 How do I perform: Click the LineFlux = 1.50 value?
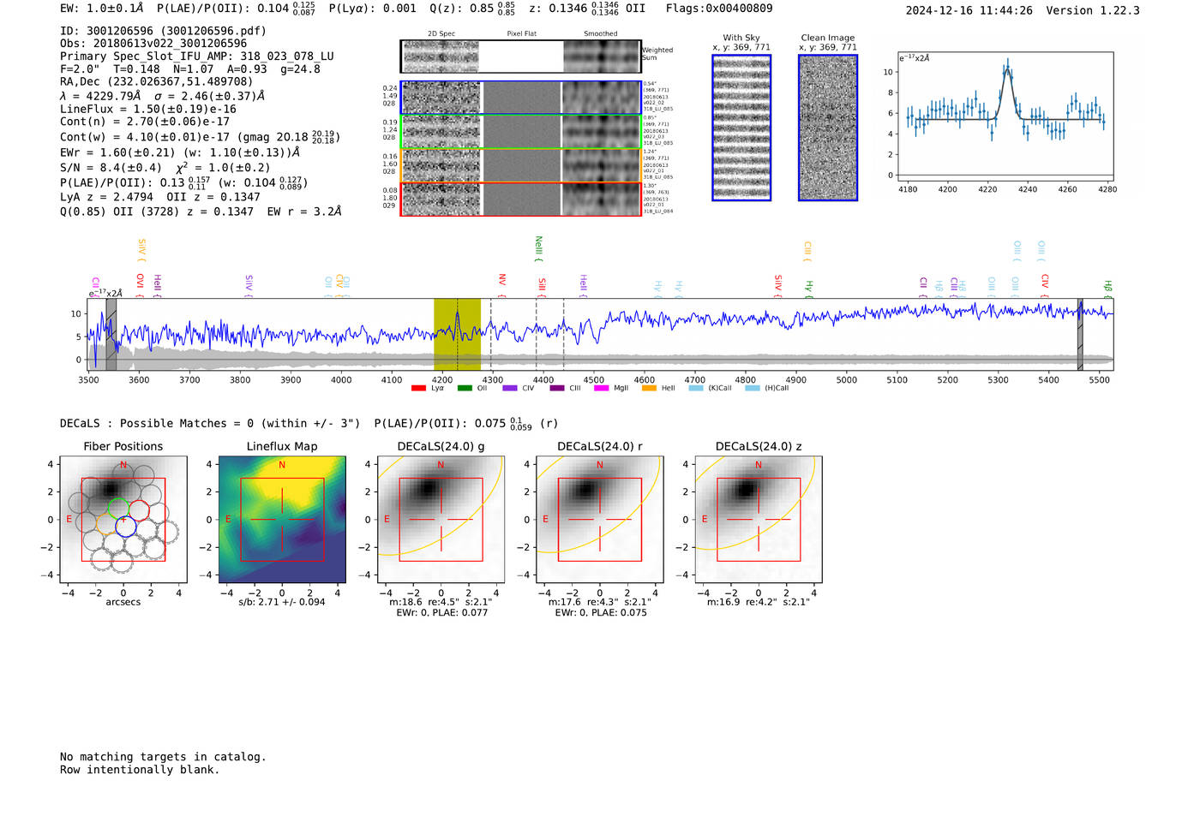[148, 109]
